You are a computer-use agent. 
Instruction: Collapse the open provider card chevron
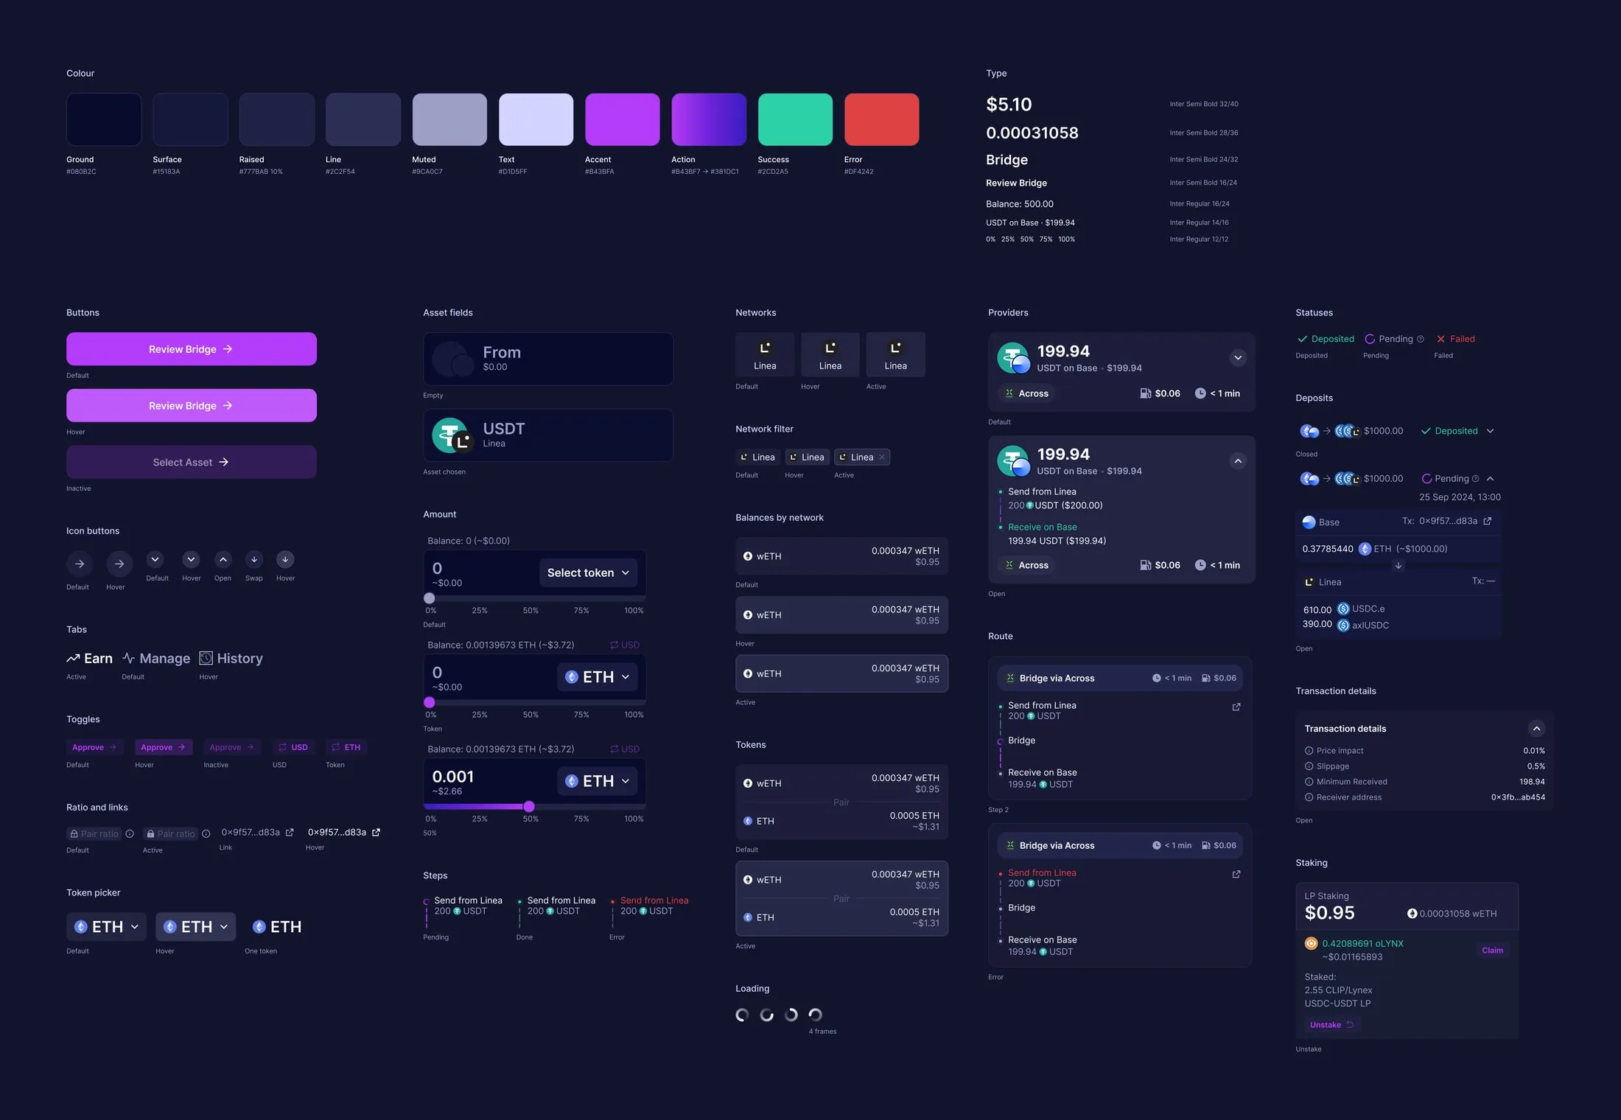coord(1238,461)
